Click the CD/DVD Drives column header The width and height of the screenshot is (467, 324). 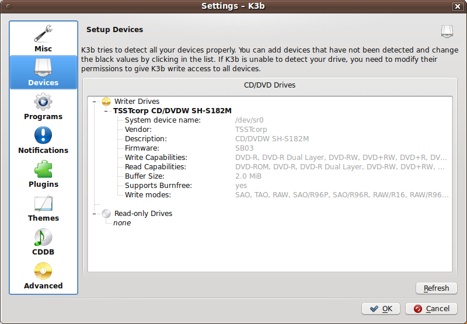pyautogui.click(x=269, y=85)
